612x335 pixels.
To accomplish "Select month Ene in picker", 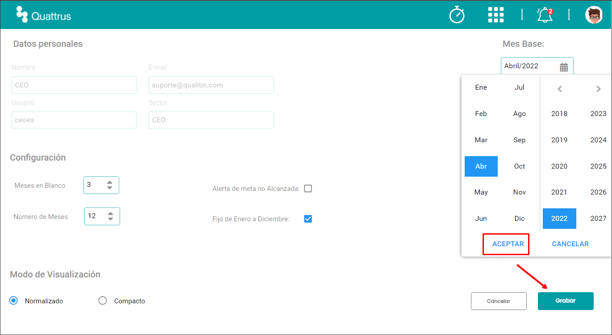I will (481, 87).
